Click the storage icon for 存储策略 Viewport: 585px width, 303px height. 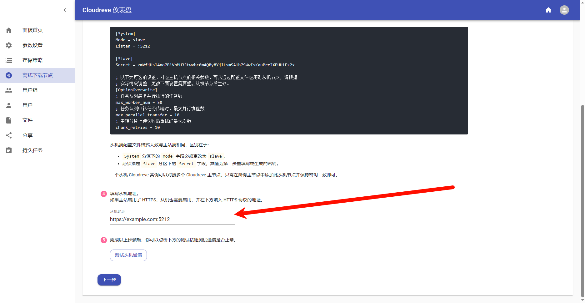(x=9, y=60)
